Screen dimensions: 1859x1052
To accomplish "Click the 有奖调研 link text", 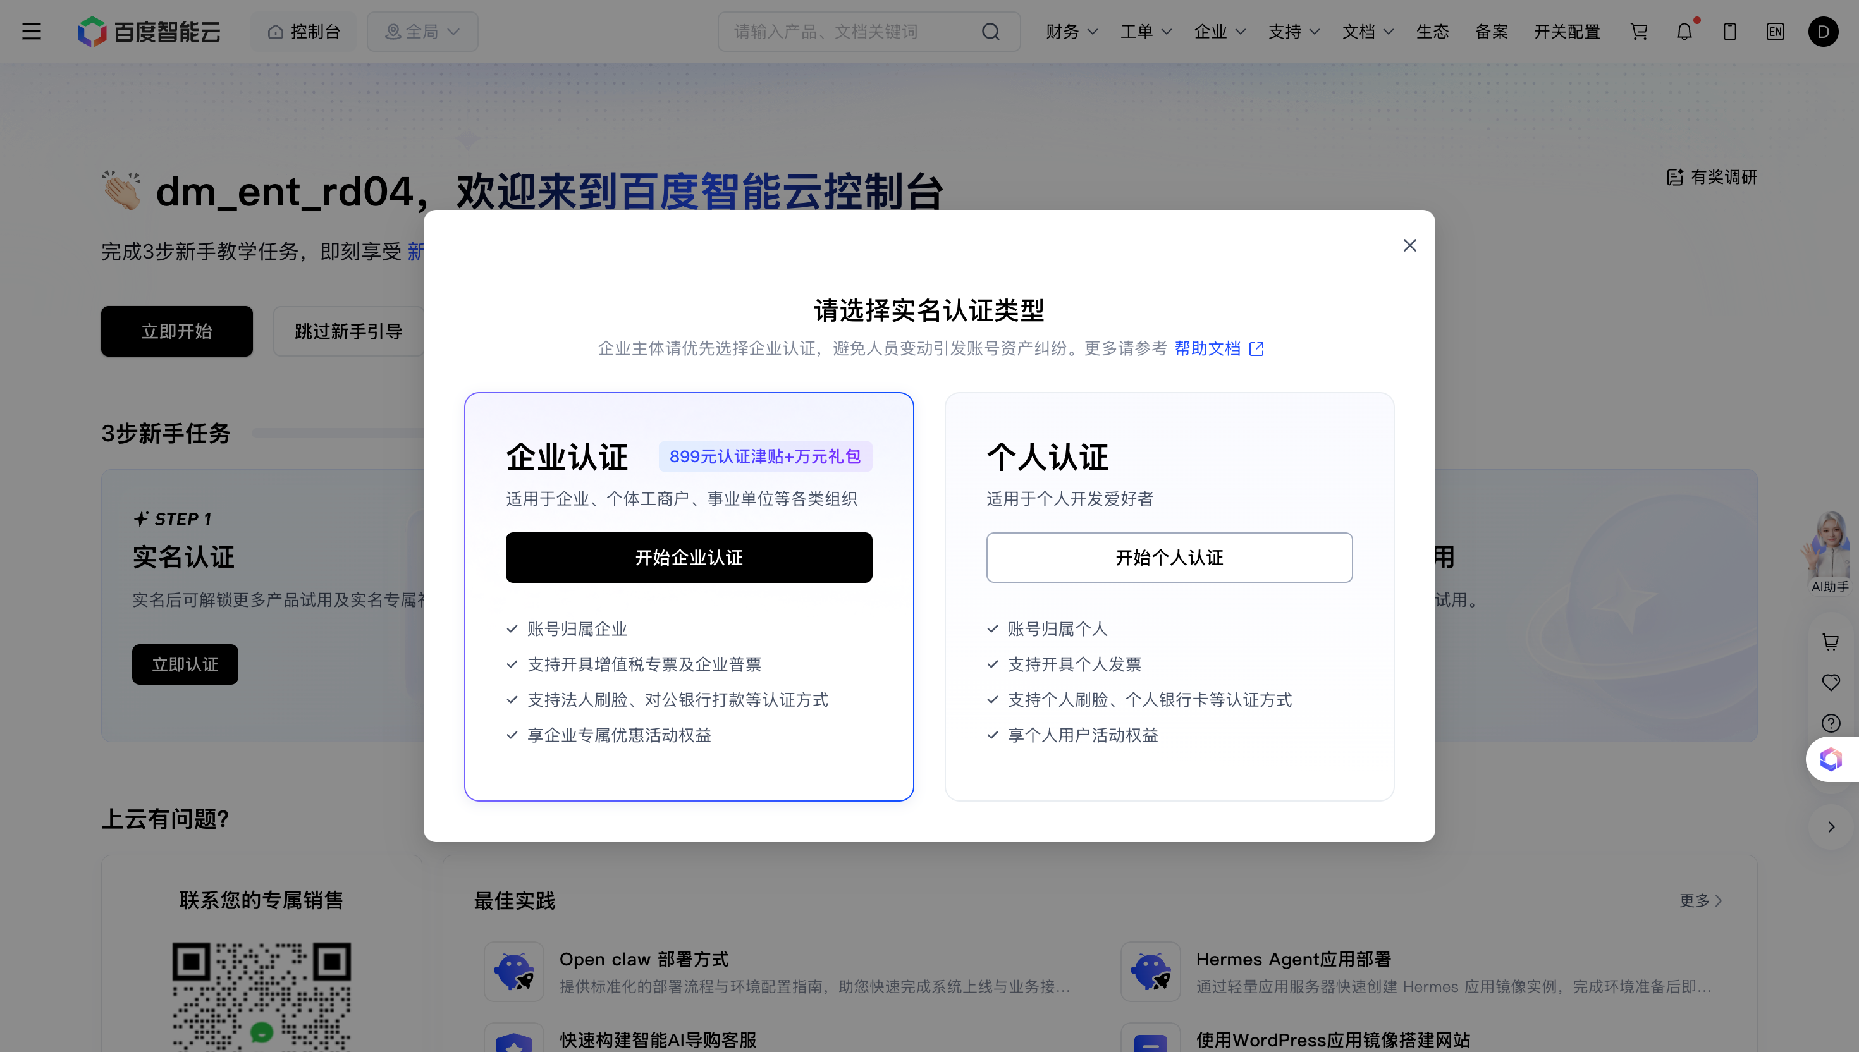I will [1724, 177].
